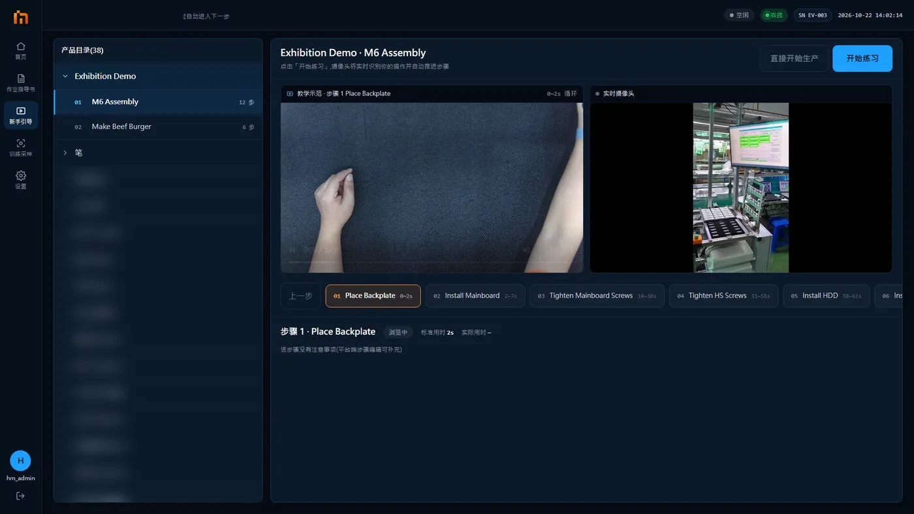Select 新手引导 beginner guide in sidebar
The height and width of the screenshot is (514, 914).
click(x=21, y=115)
